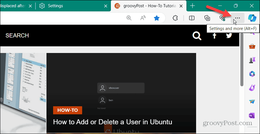Click the Copilot icon
The width and height of the screenshot is (260, 134).
[x=252, y=18]
